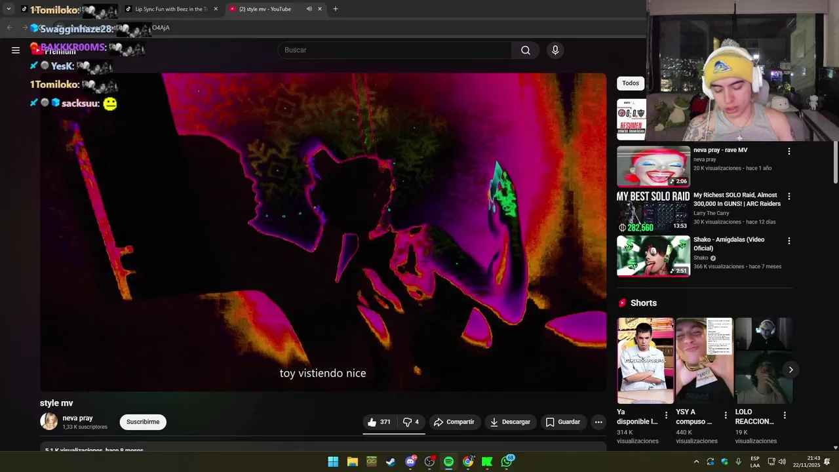Subscribe via the Suscribirme button
Image resolution: width=839 pixels, height=472 pixels.
click(x=143, y=422)
